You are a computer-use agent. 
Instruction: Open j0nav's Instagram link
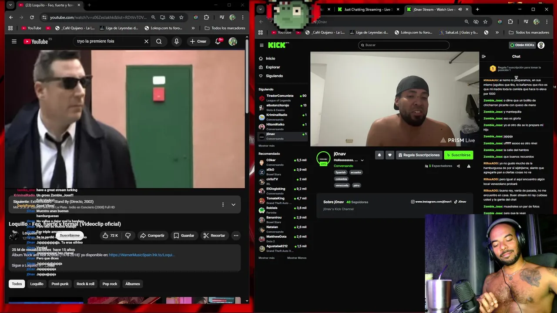click(431, 202)
